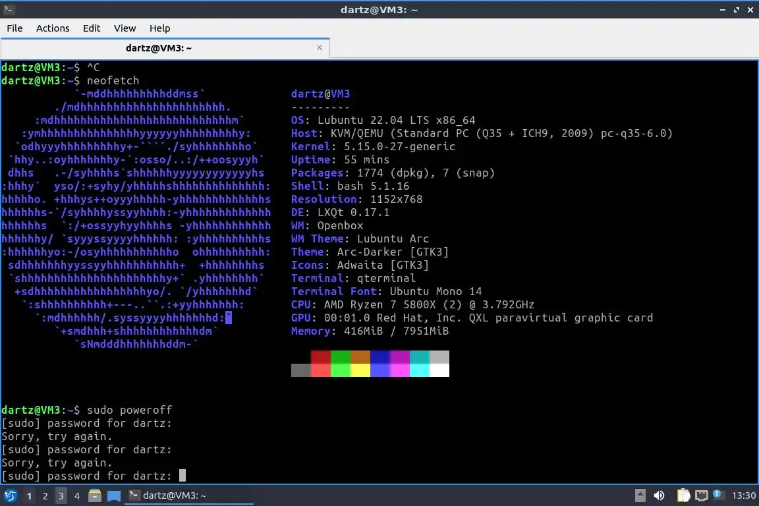Click the terminal icon in the title bar
Image resolution: width=759 pixels, height=506 pixels.
pyautogui.click(x=9, y=9)
